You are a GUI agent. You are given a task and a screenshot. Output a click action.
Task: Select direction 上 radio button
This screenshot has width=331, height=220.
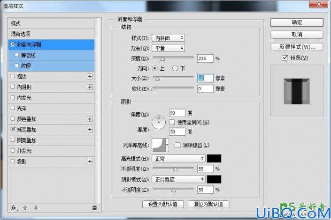155,68
